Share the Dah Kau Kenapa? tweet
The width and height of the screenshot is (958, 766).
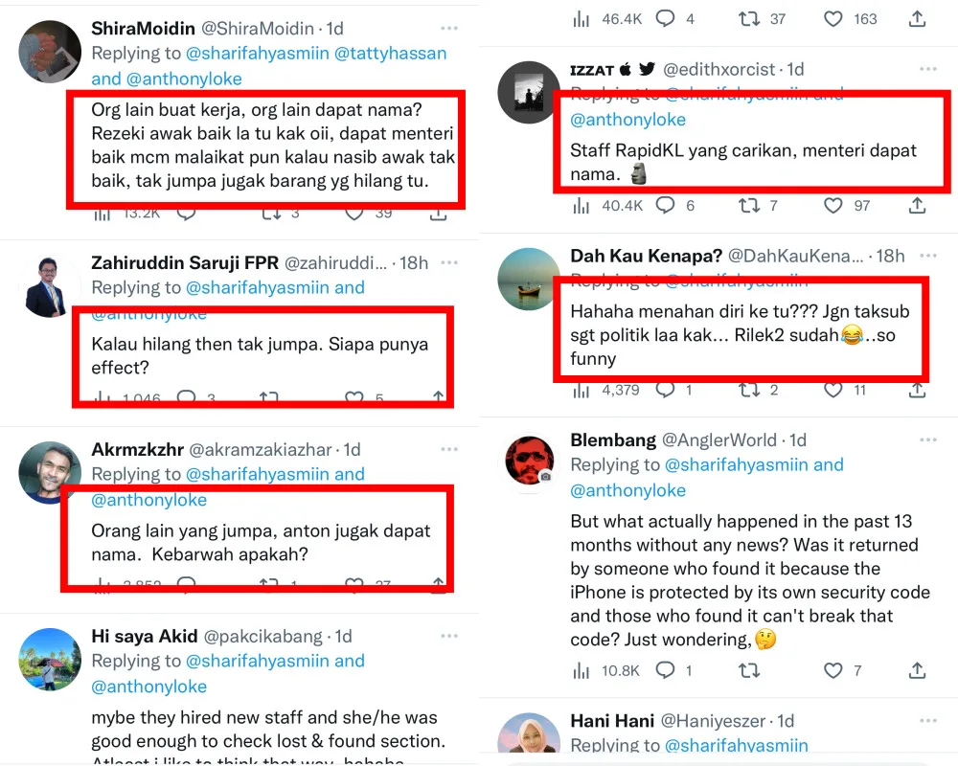pos(917,390)
